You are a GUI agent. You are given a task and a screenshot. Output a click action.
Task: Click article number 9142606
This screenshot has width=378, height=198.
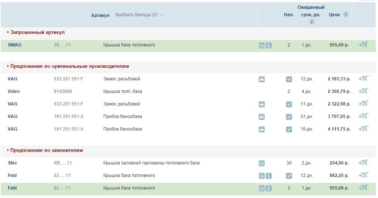click(x=63, y=91)
